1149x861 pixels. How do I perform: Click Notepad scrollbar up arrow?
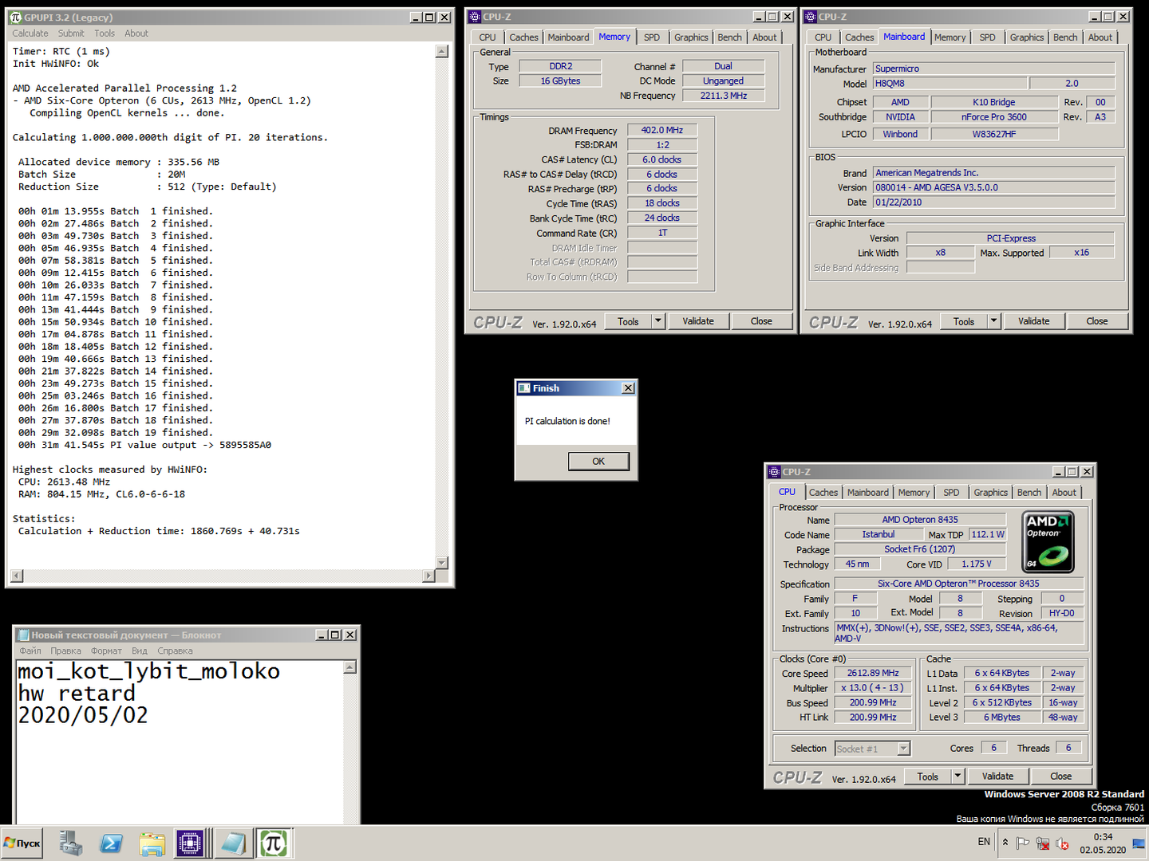350,668
